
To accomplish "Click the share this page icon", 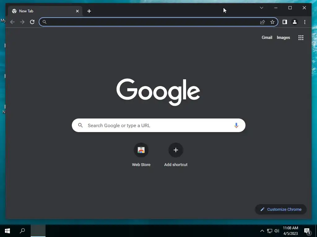I will point(263,22).
